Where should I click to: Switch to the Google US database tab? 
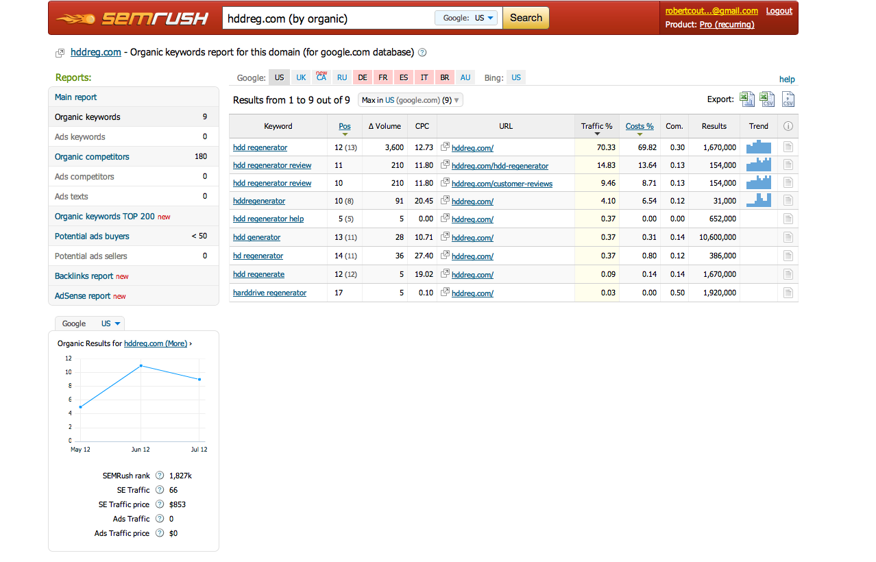coord(280,77)
